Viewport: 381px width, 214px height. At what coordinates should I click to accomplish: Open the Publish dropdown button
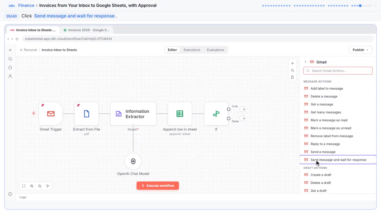click(x=360, y=50)
